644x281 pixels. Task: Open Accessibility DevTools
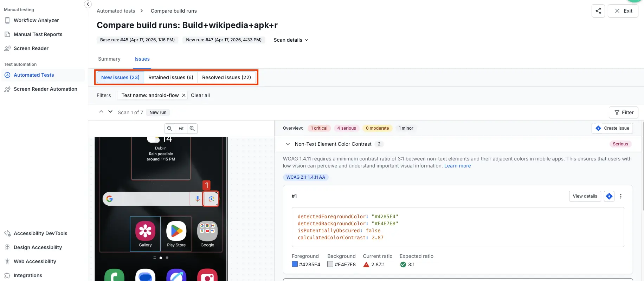click(40, 233)
